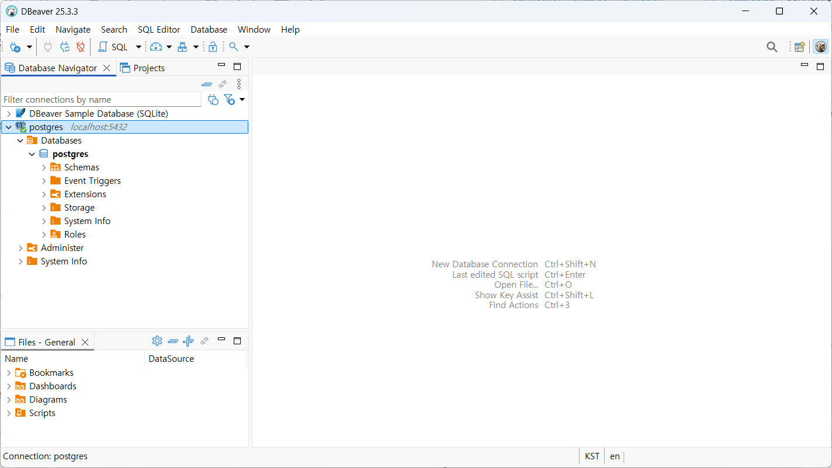Click the Reconnect plug icon in toolbar
Screen dimensions: 832x468
pos(65,47)
